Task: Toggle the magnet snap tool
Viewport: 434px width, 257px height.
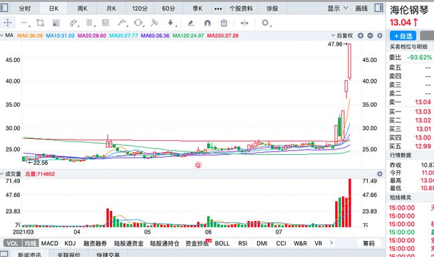Action: [x=207, y=23]
